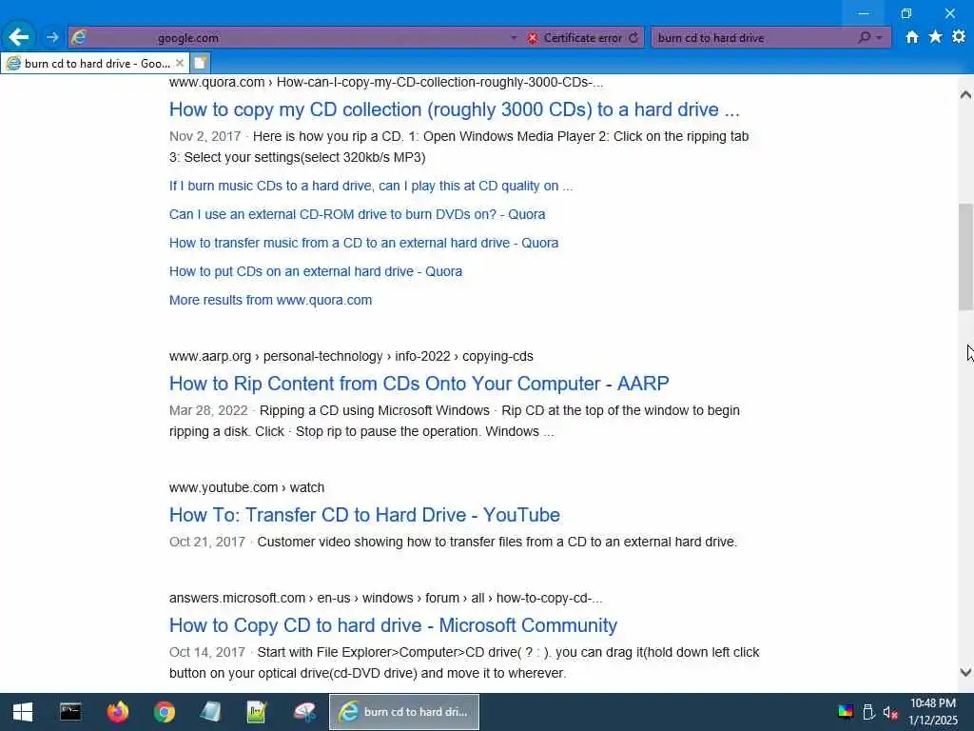The image size is (974, 731).
Task: Open the blue notebook app taskbar icon
Action: 210,712
